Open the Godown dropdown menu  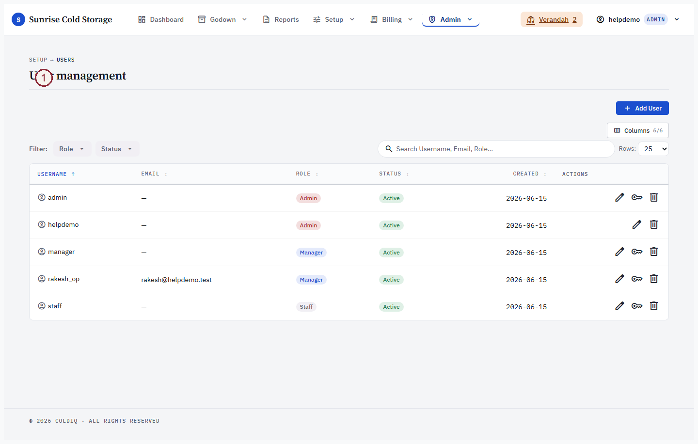pyautogui.click(x=222, y=19)
